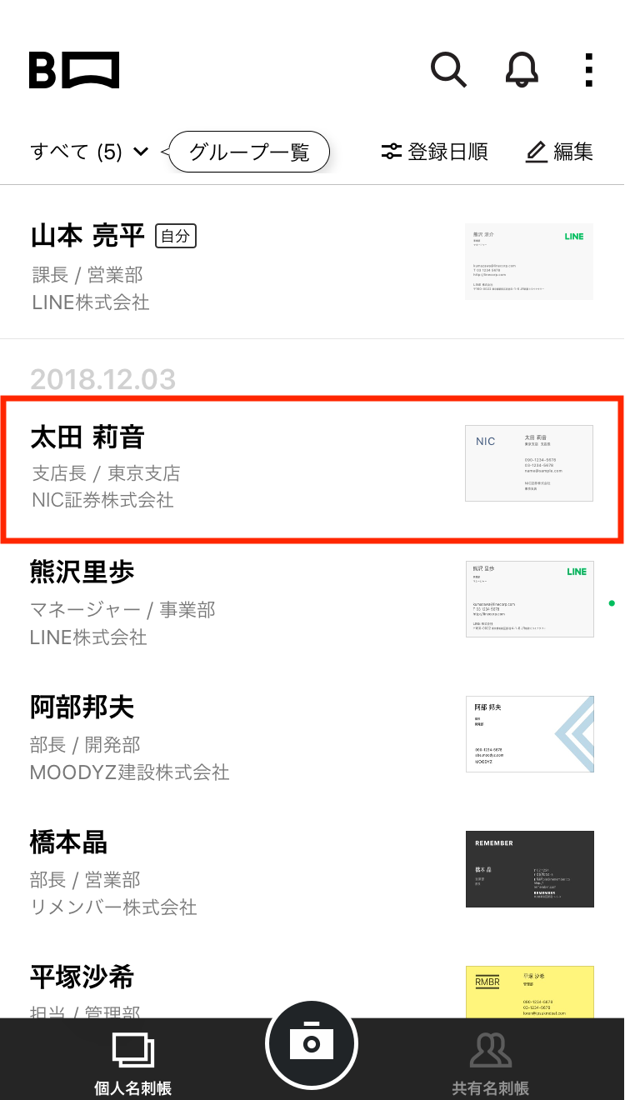Screen dimensions: 625x1100
Task: Click the chevron next to すべて (5)
Action: pyautogui.click(x=140, y=152)
